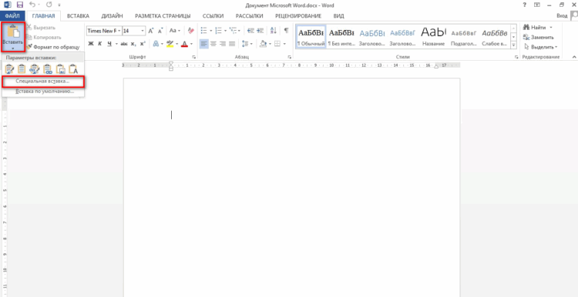
Task: Apply the Без интервала style
Action: point(341,37)
